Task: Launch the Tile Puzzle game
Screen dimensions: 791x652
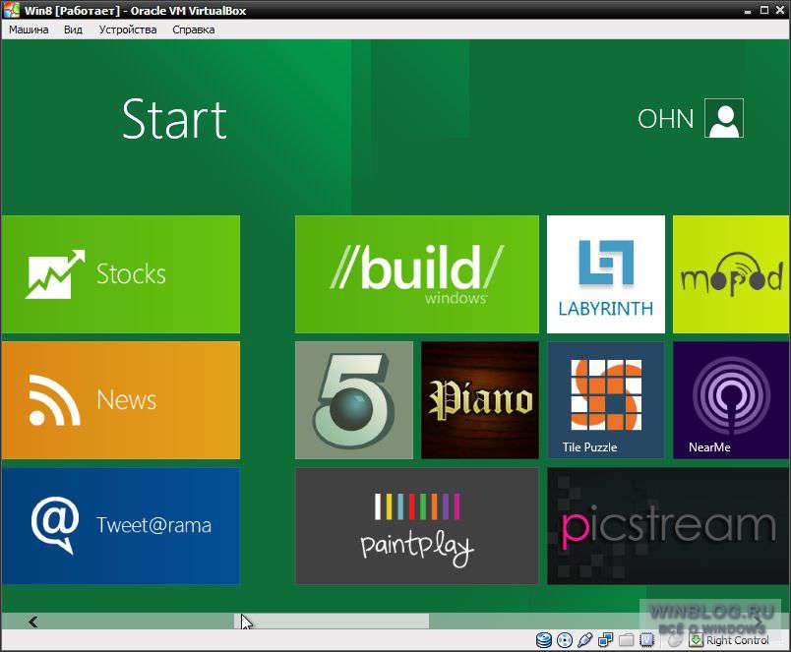Action: pos(606,400)
